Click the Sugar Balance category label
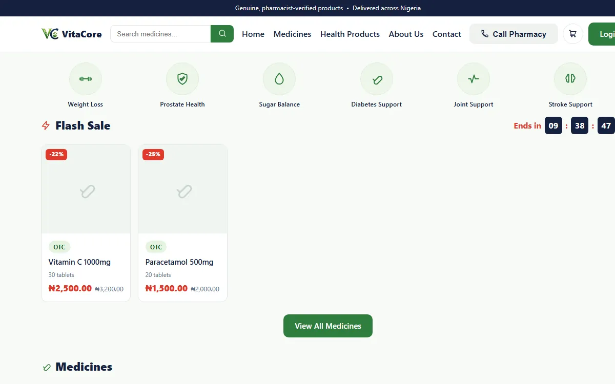Screen dimensions: 615x384 pos(279,104)
